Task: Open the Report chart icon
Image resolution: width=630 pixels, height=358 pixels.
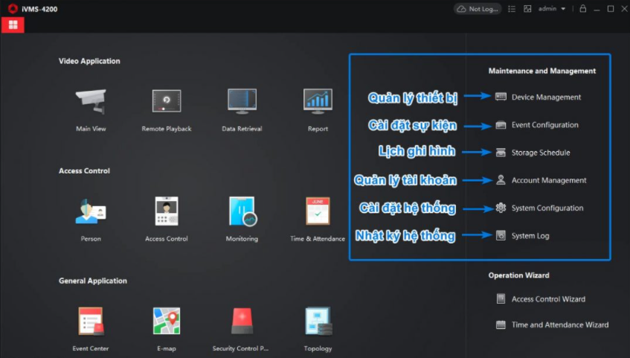Action: point(318,100)
